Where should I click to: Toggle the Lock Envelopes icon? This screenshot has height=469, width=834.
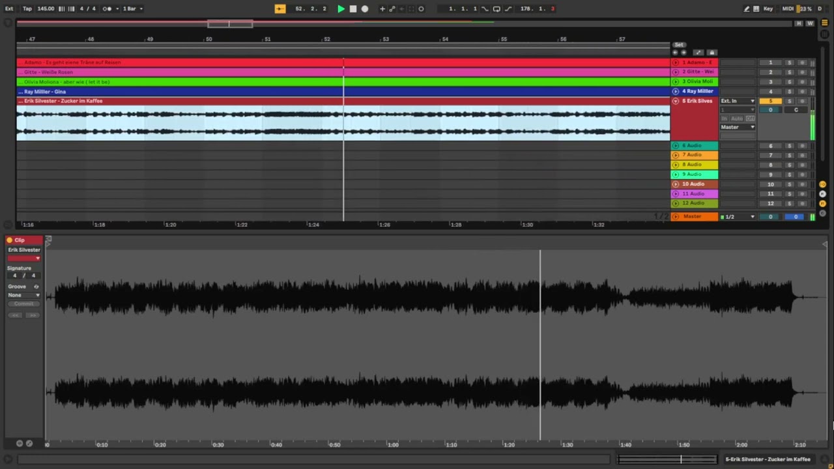coord(712,53)
